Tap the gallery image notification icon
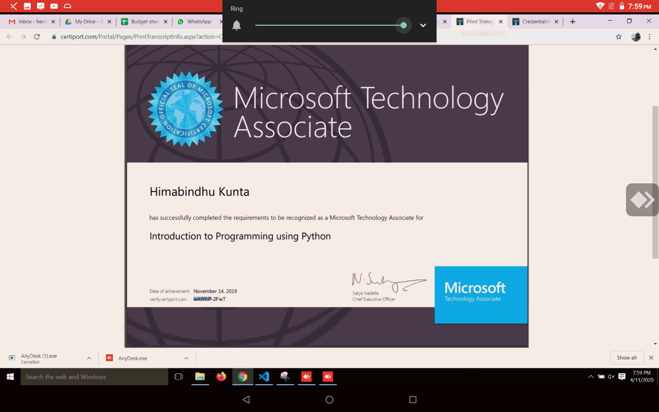This screenshot has height=412, width=659. click(27, 6)
